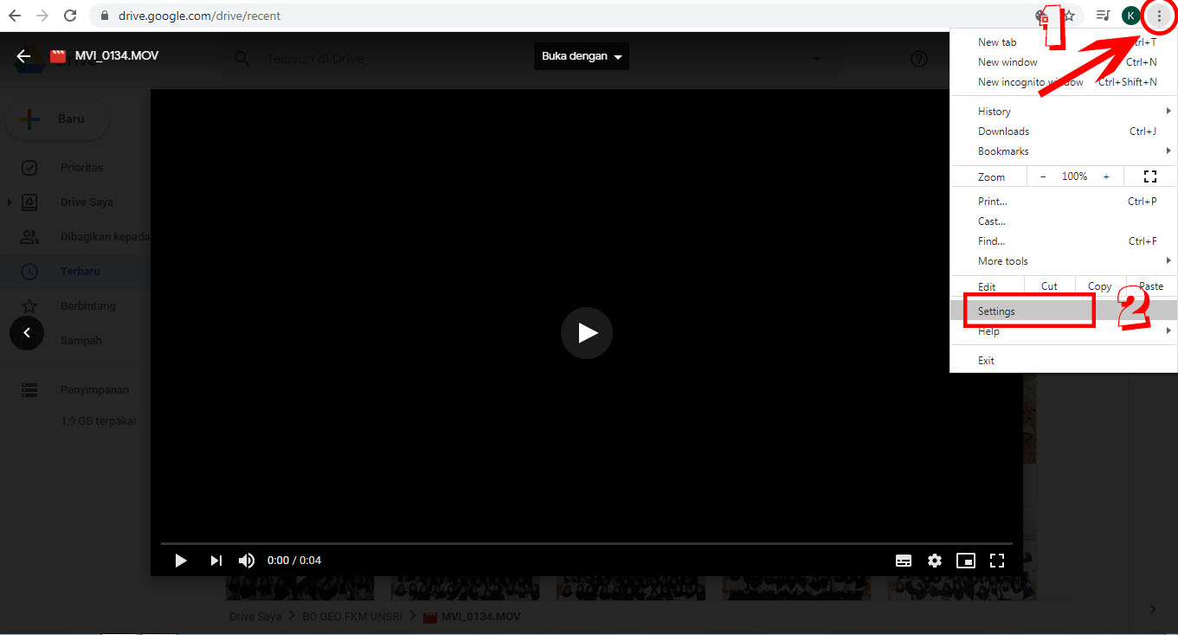
Task: View site info via the padlock icon
Action: click(104, 16)
